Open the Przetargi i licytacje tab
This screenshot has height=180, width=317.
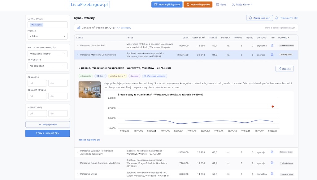click(x=167, y=5)
